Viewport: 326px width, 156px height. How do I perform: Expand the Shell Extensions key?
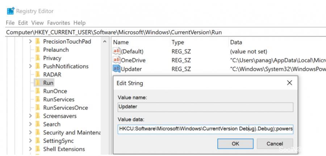click(x=30, y=149)
